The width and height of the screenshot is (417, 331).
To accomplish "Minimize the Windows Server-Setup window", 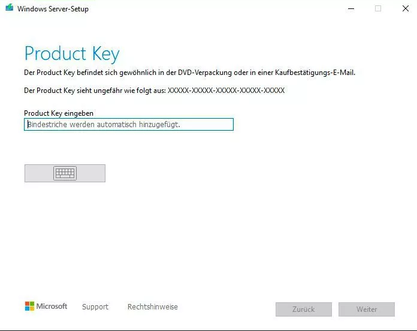I will 350,9.
